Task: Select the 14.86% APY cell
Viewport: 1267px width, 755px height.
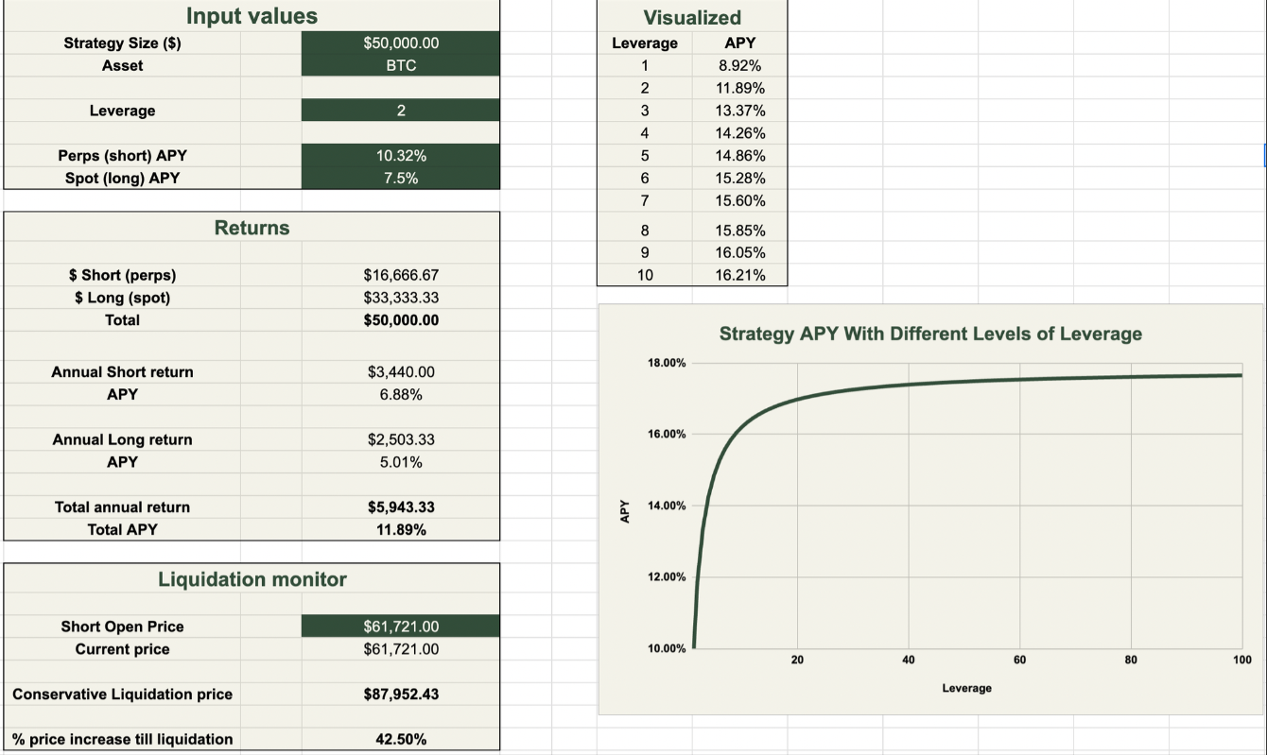Action: tap(739, 156)
